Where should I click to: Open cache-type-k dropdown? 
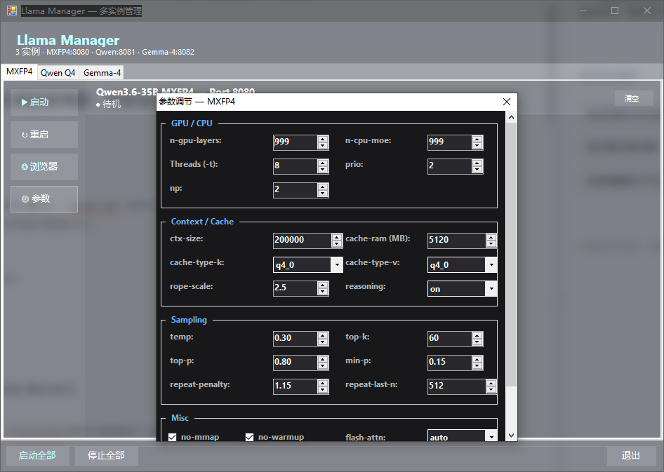tap(337, 265)
